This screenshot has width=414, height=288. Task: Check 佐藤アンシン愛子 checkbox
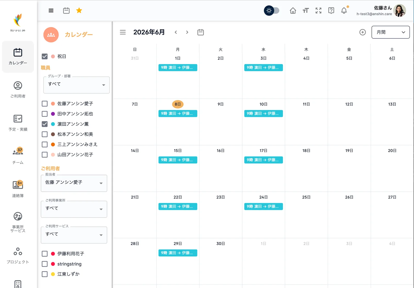(45, 104)
